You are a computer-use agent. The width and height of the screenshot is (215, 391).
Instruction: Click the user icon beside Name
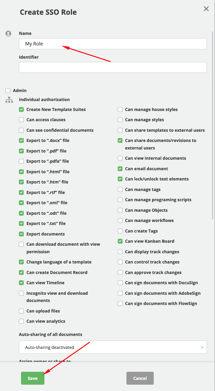[8, 34]
